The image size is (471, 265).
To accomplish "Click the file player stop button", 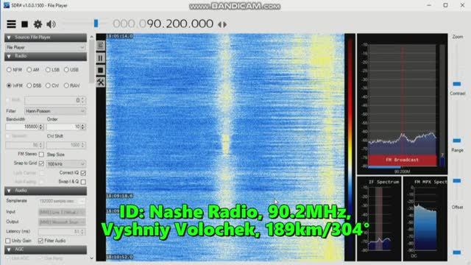I will pyautogui.click(x=100, y=71).
